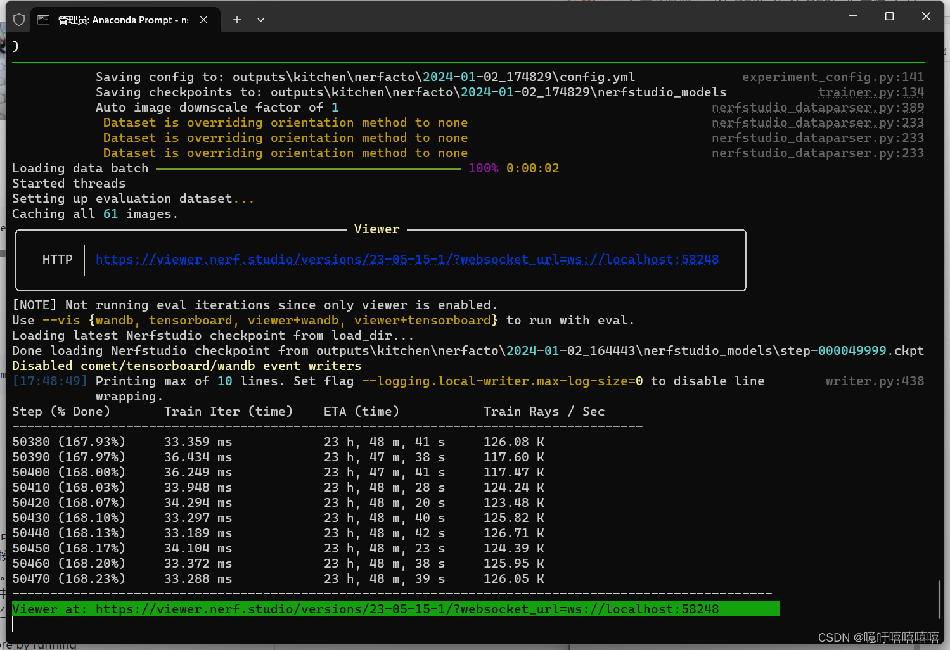Click the '--vis' option text
This screenshot has width=950, height=650.
61,320
